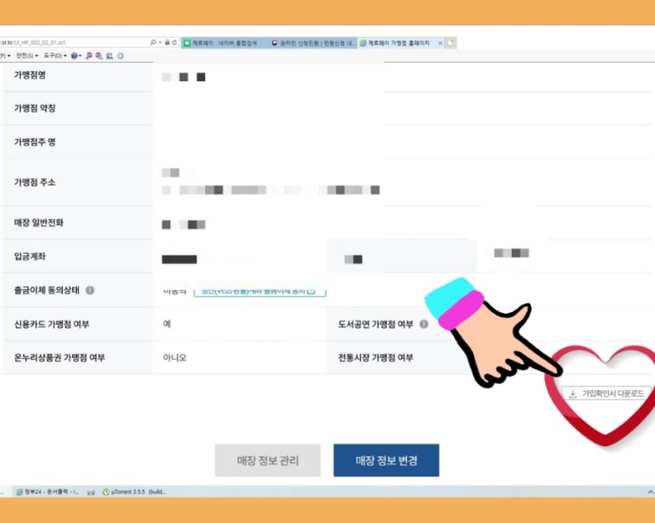Open the uTorrent 3.5.5 taskbar item
The height and width of the screenshot is (523, 655).
click(135, 492)
